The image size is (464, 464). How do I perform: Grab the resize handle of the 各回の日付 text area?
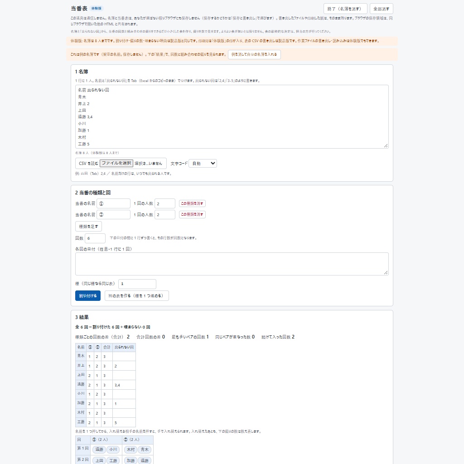point(386,272)
